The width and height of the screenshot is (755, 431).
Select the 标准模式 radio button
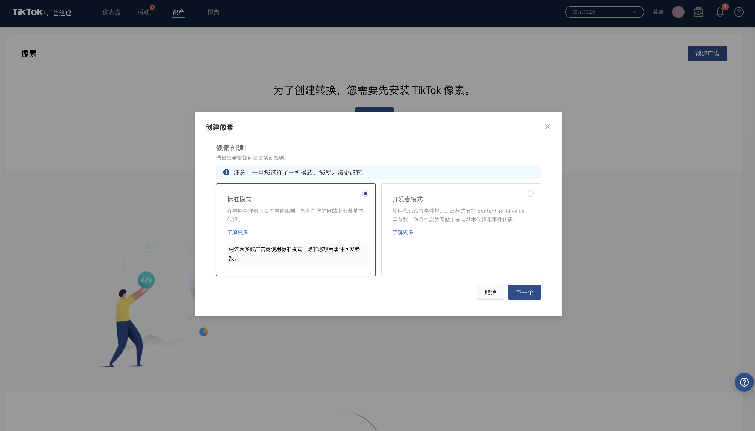[x=365, y=194]
